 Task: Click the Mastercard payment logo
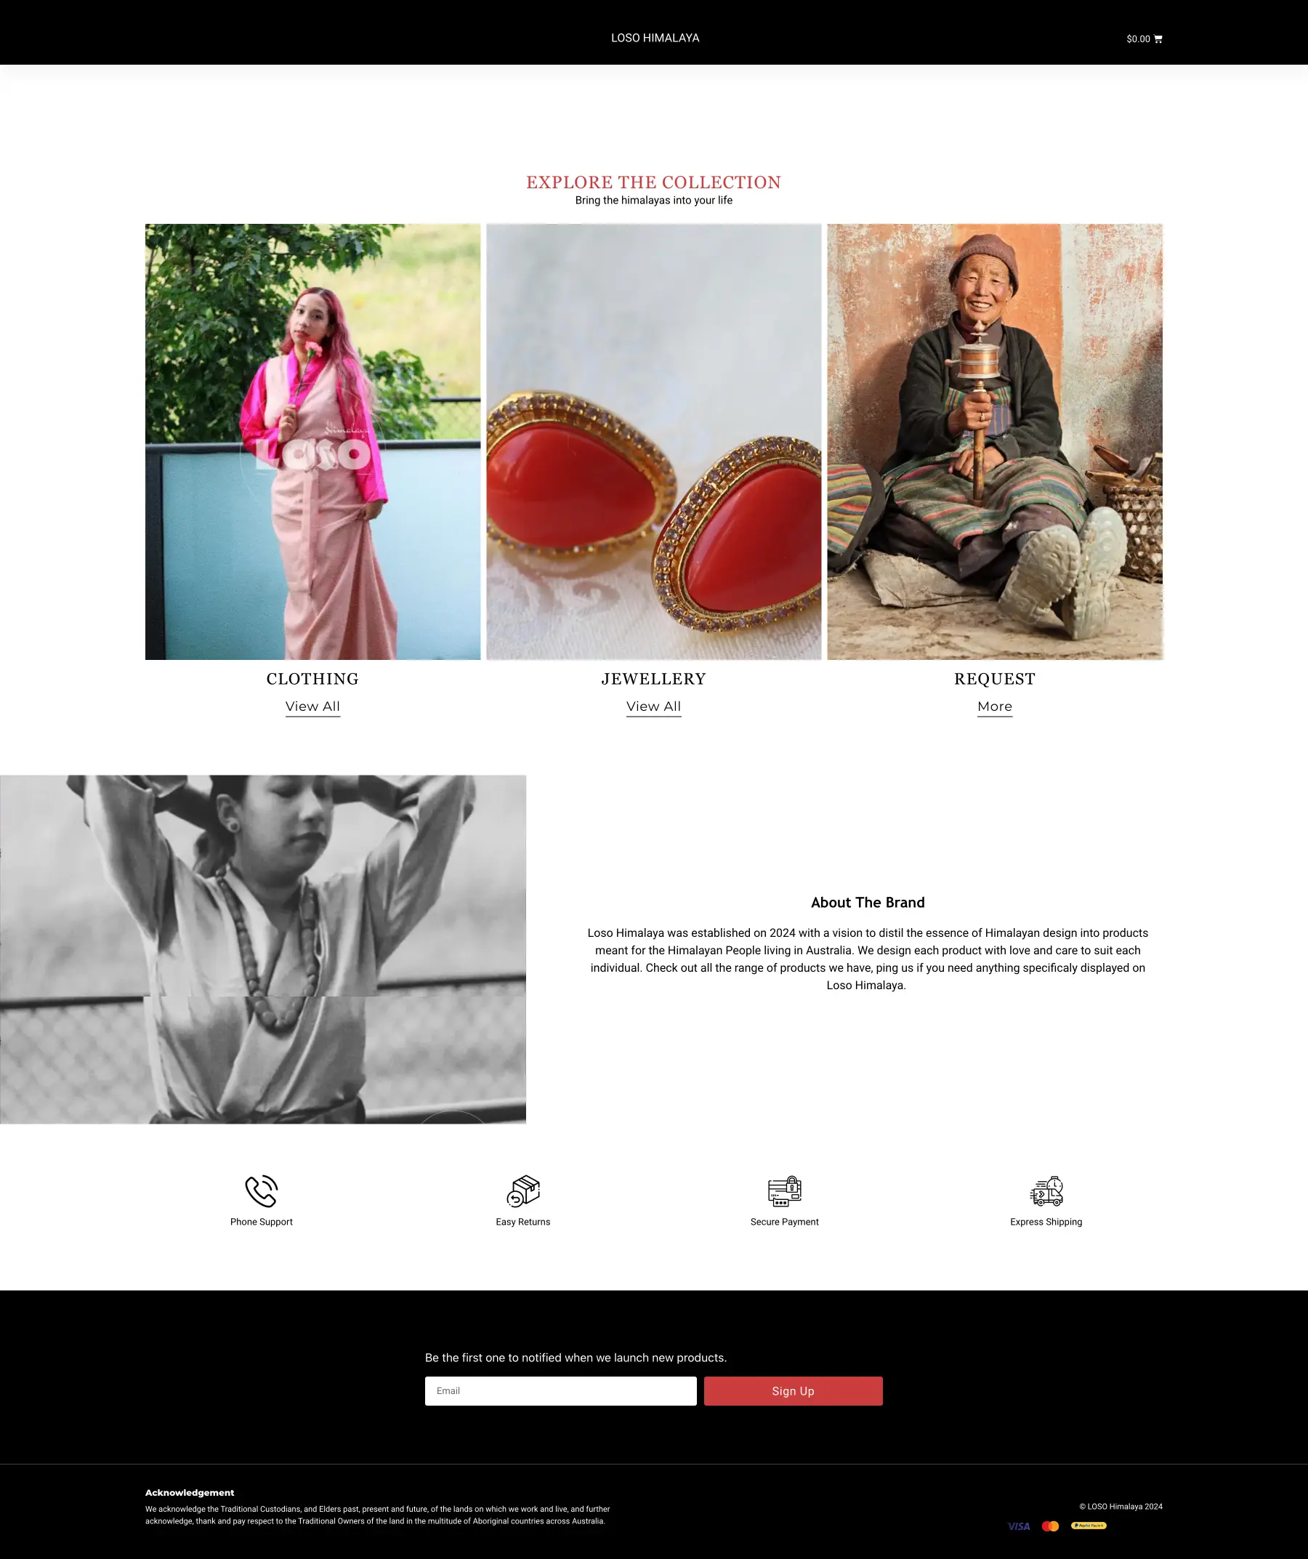[x=1049, y=1526]
